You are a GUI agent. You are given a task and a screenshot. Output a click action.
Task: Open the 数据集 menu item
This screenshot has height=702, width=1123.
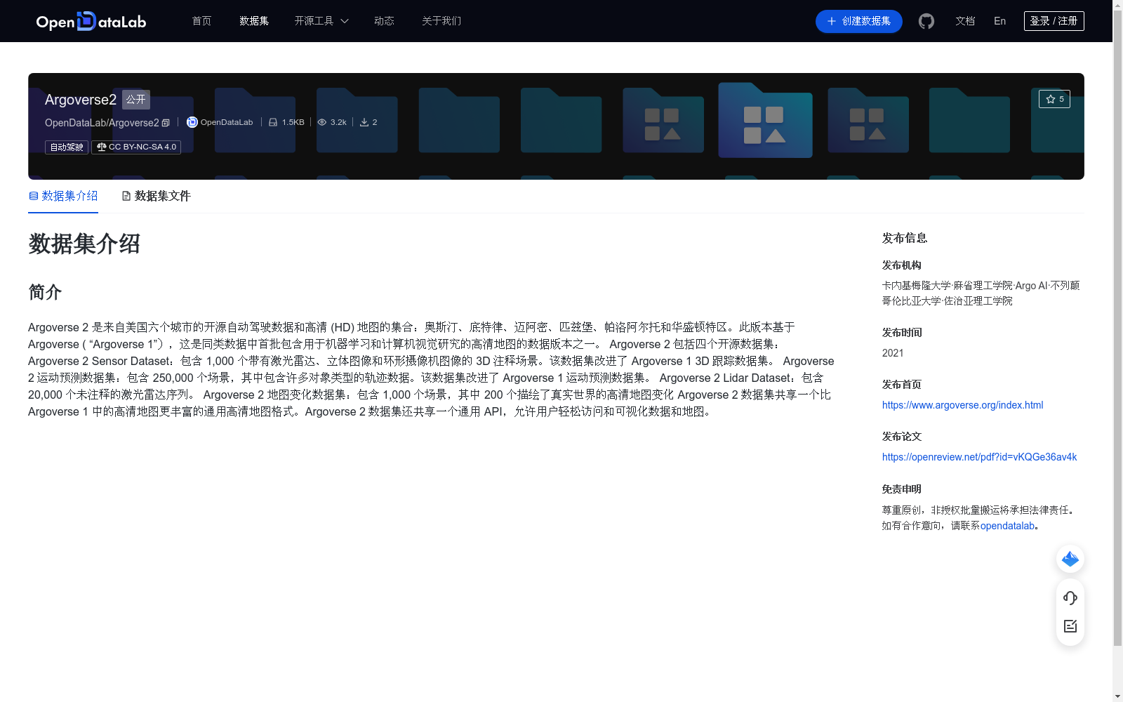pyautogui.click(x=253, y=21)
